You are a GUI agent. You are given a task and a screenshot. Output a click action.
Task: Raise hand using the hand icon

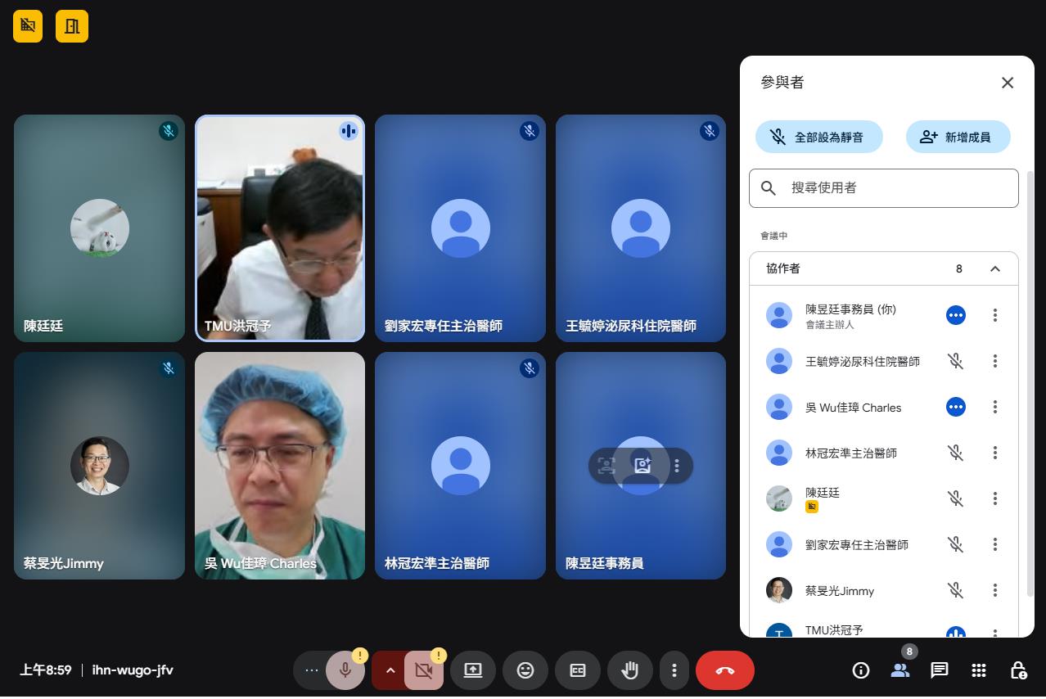tap(629, 670)
